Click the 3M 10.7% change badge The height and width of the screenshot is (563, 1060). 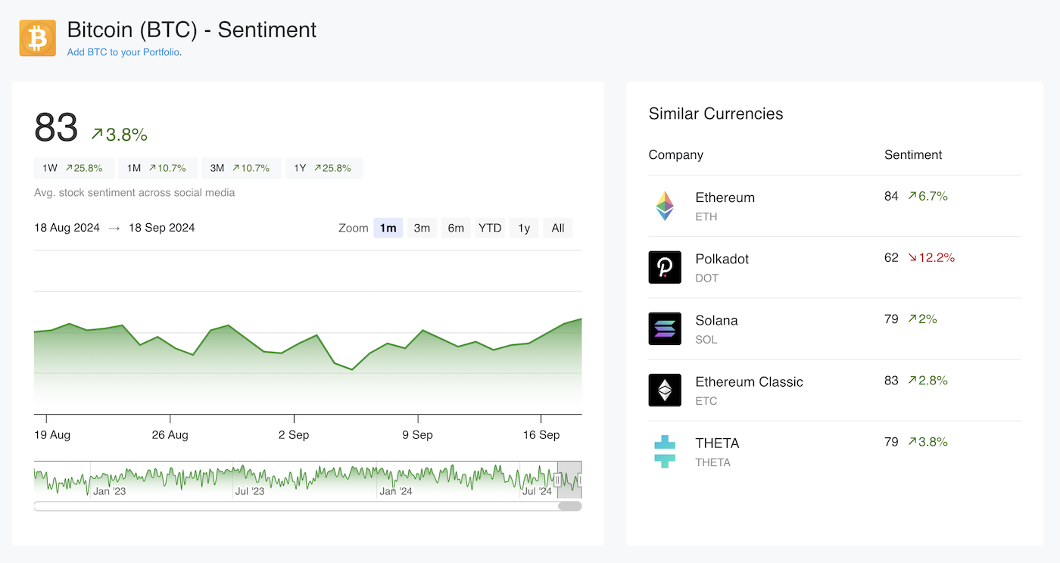[241, 168]
